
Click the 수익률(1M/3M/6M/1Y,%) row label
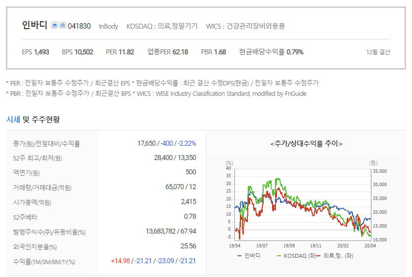(44, 262)
